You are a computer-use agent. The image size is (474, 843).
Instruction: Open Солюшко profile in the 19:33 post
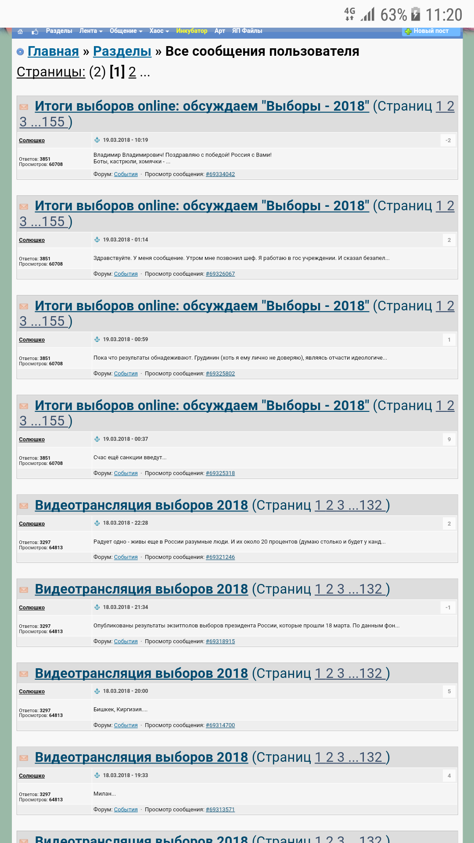32,776
